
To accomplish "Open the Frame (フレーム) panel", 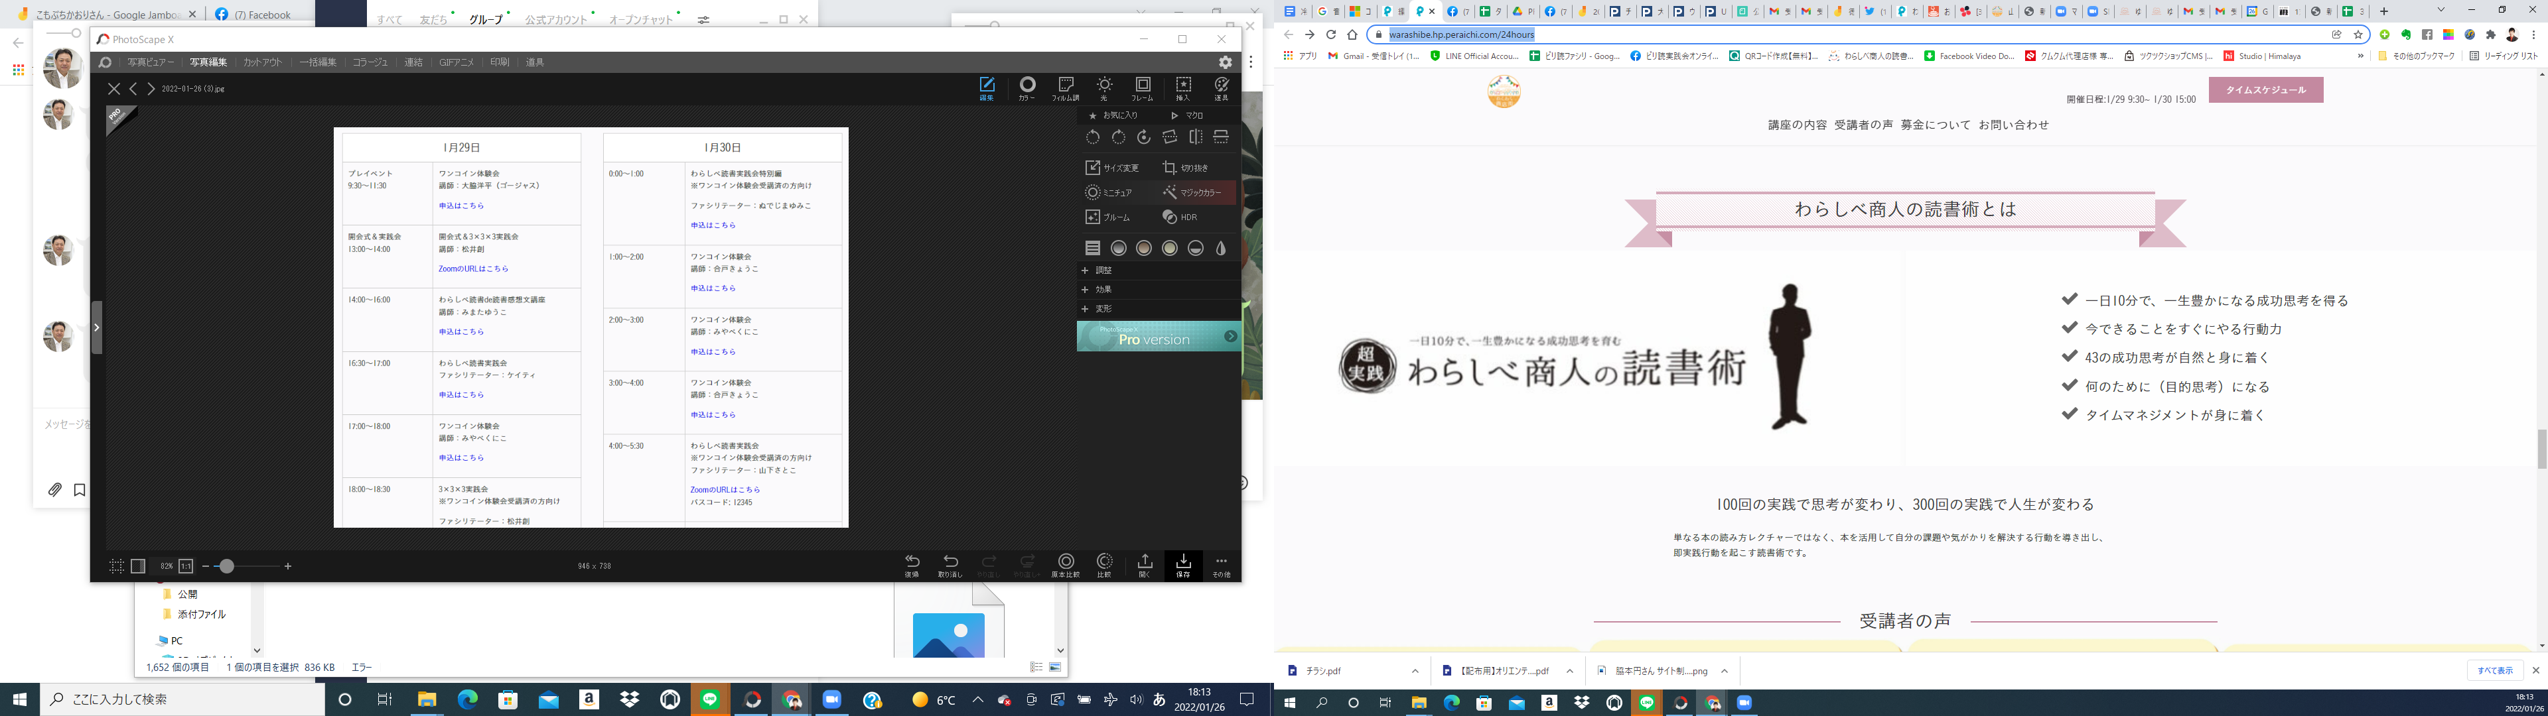I will pos(1143,88).
